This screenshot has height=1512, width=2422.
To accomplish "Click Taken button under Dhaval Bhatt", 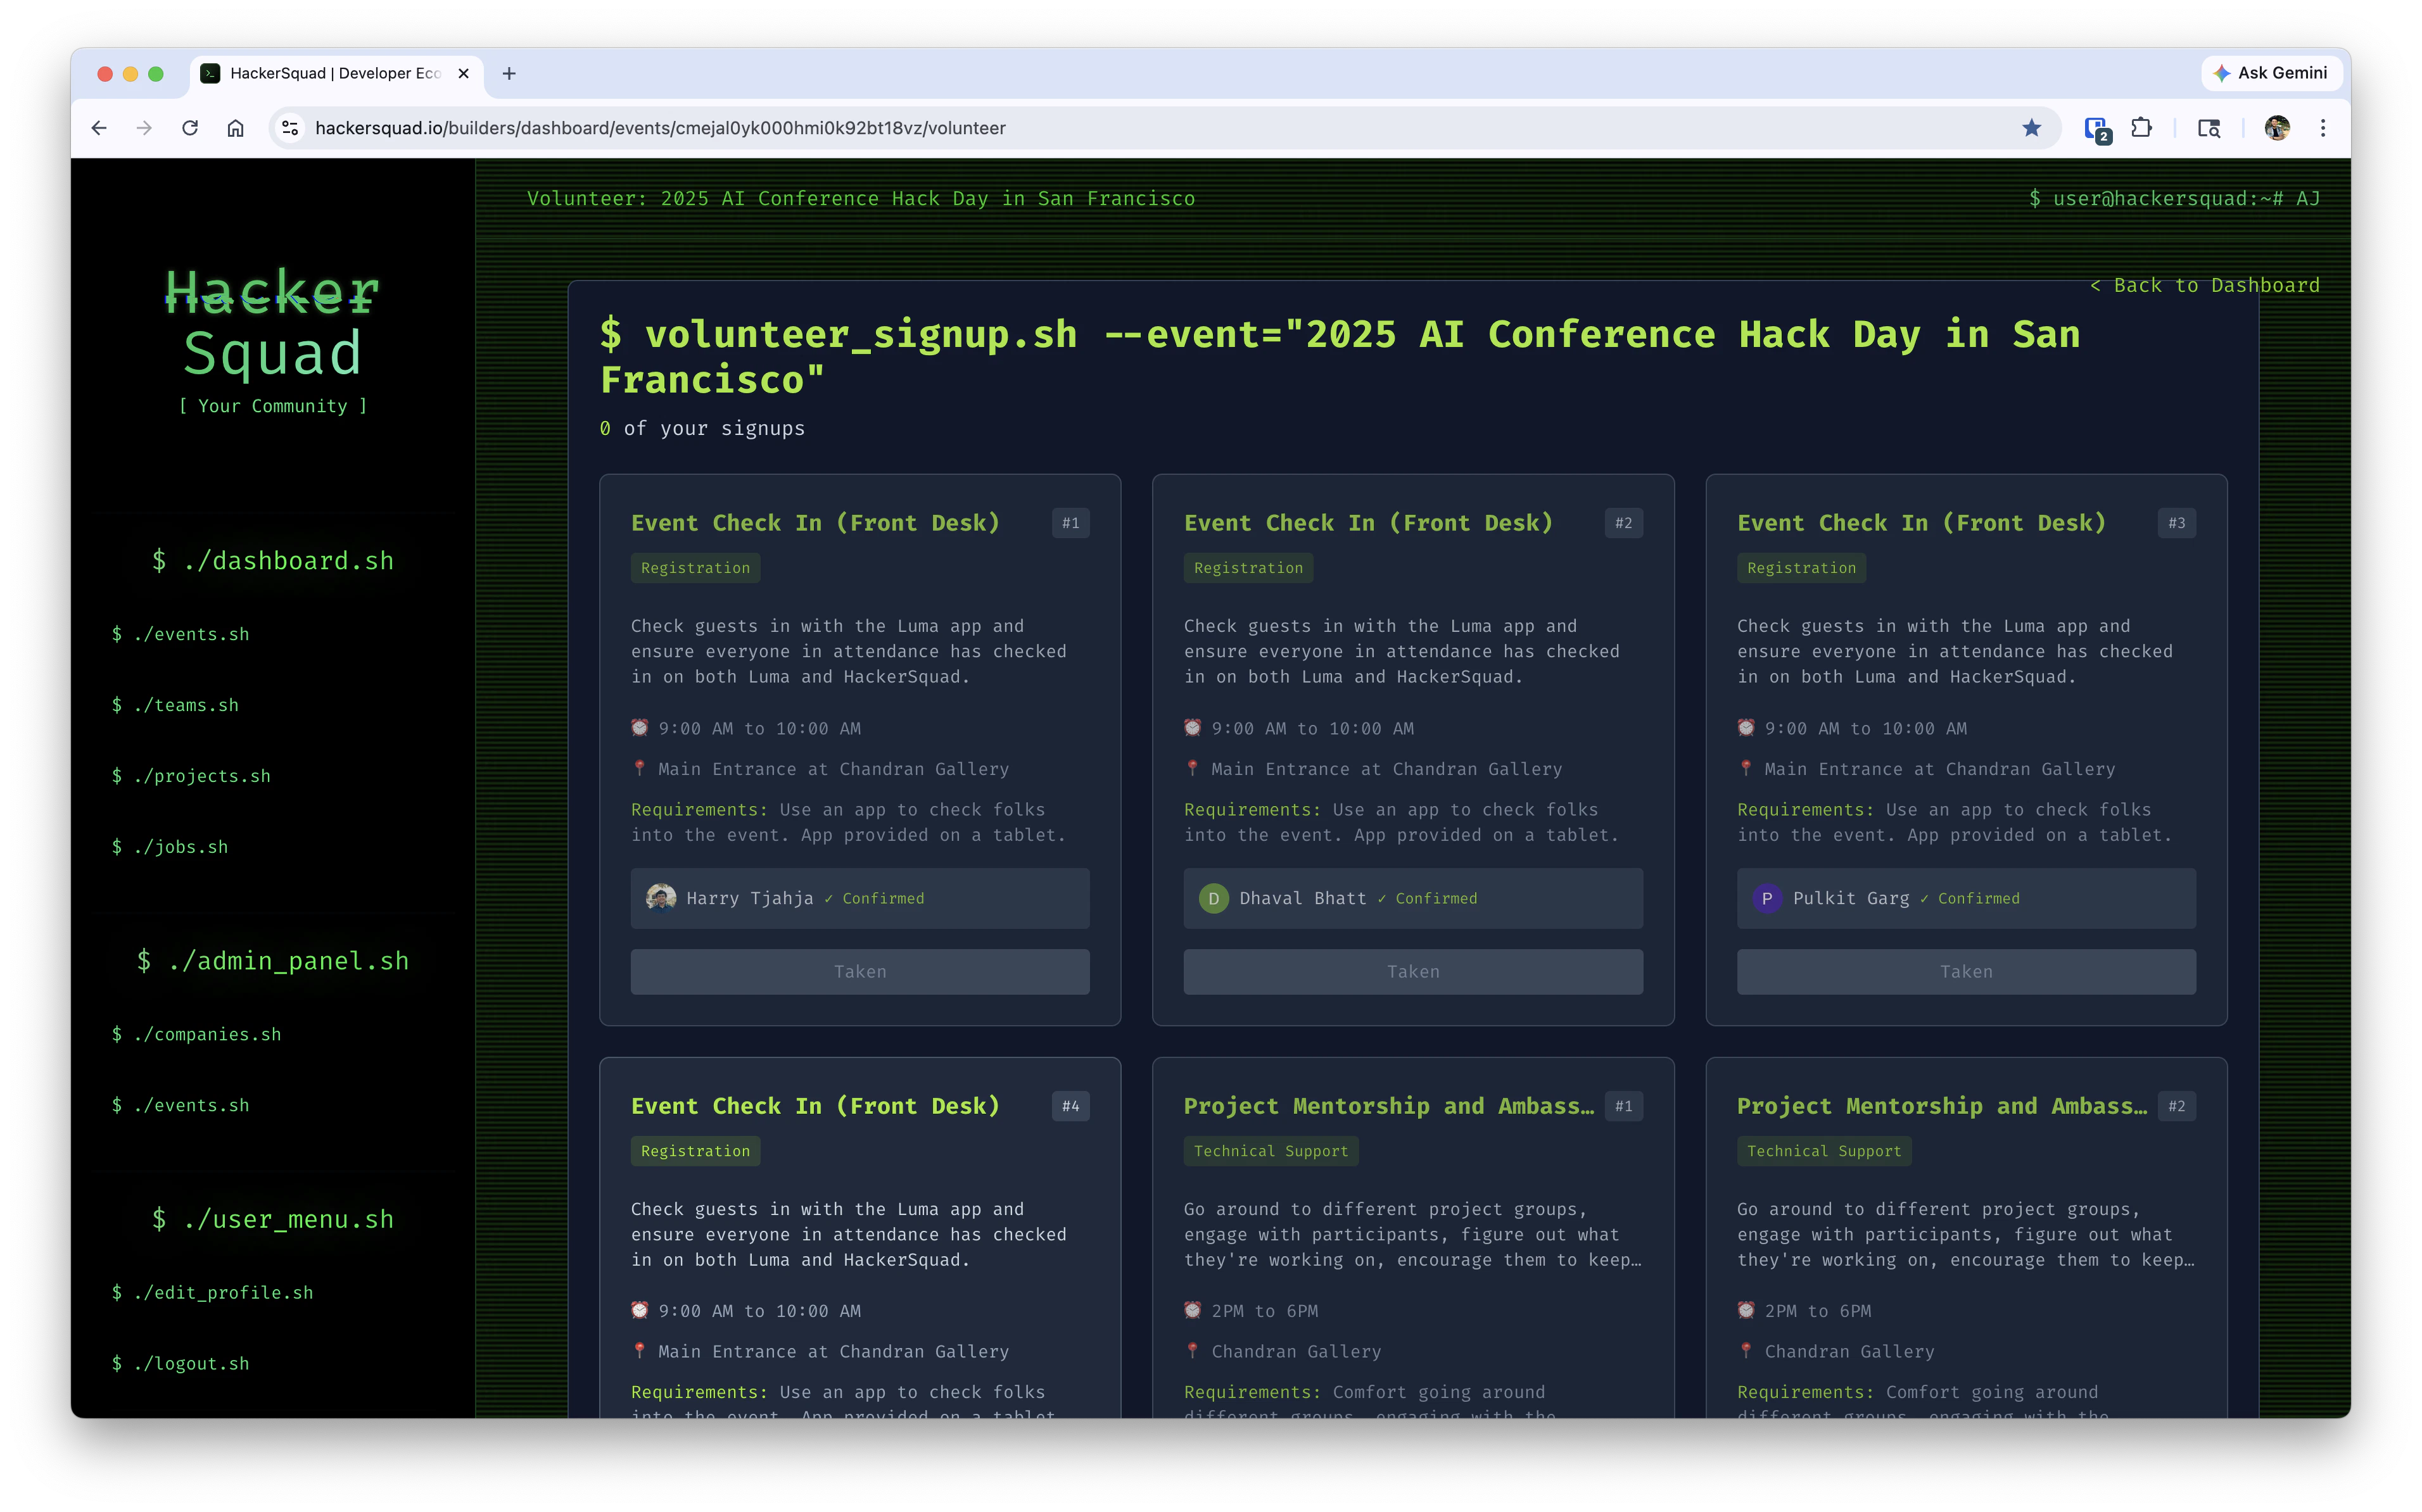I will tap(1413, 971).
